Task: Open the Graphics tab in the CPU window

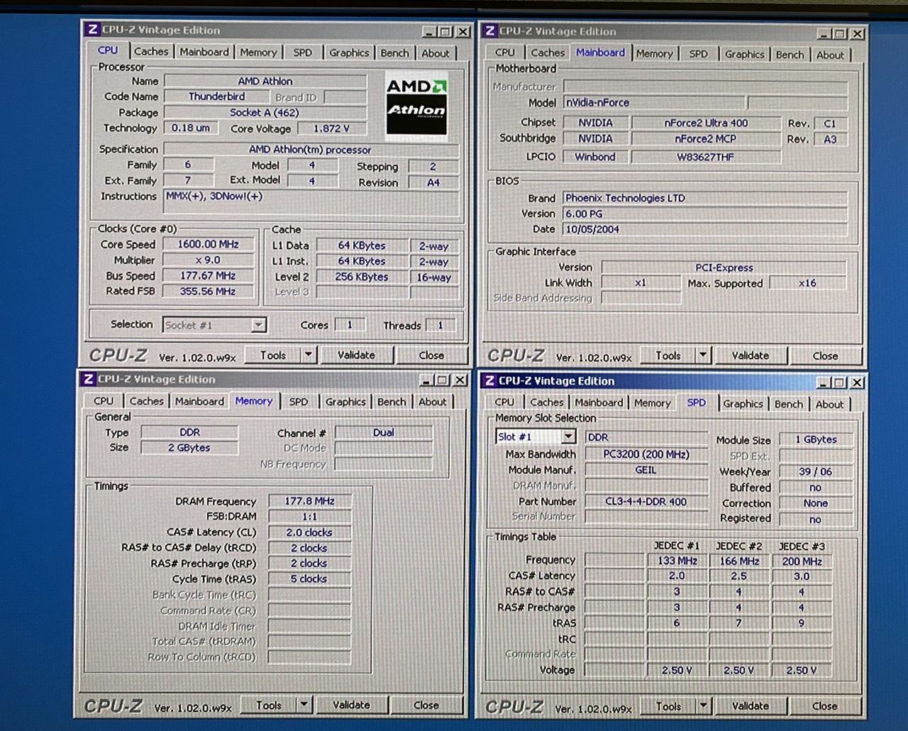Action: (349, 53)
